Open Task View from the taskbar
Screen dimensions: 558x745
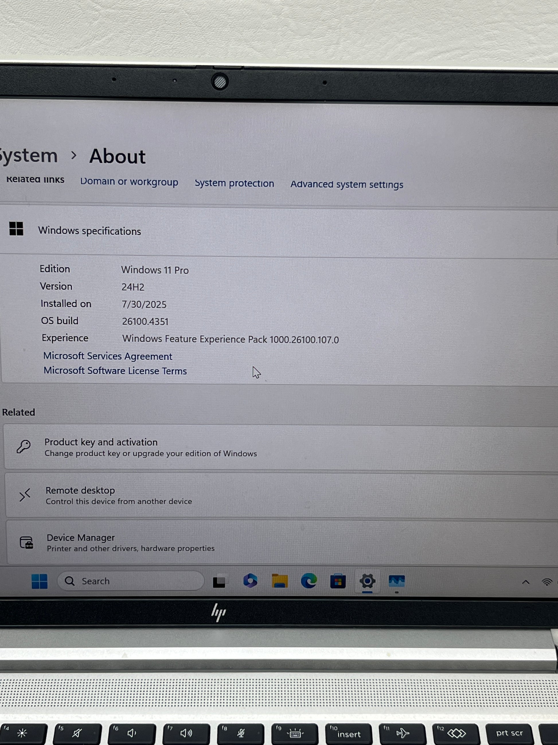point(220,581)
